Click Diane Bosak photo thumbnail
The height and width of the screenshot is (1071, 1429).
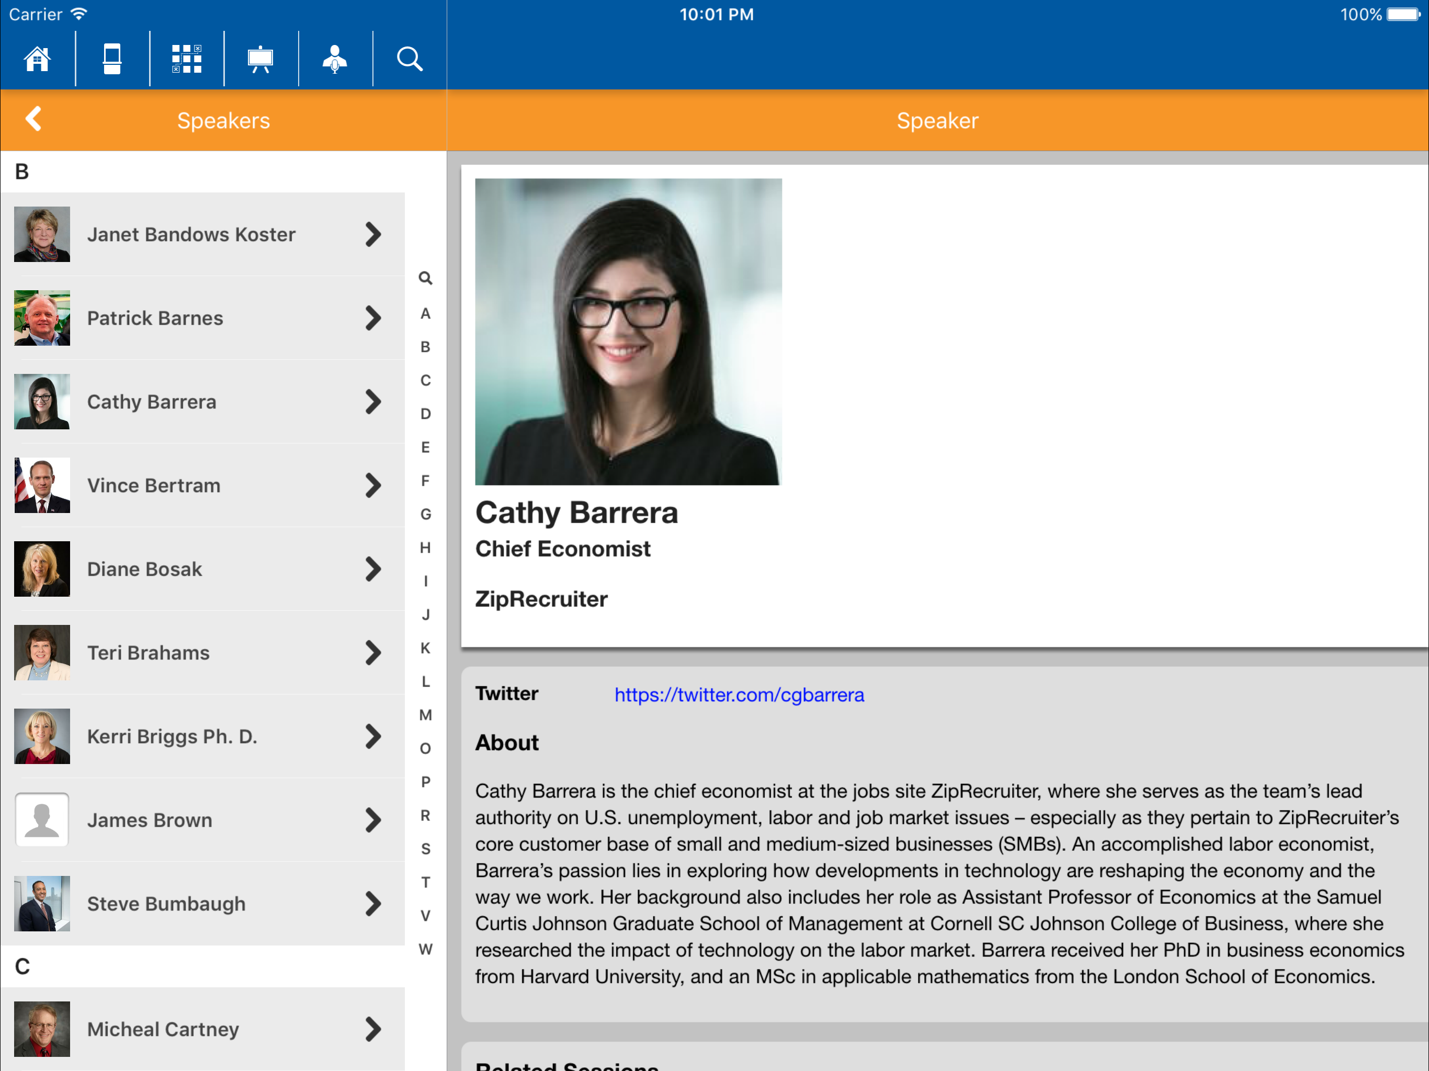tap(42, 569)
